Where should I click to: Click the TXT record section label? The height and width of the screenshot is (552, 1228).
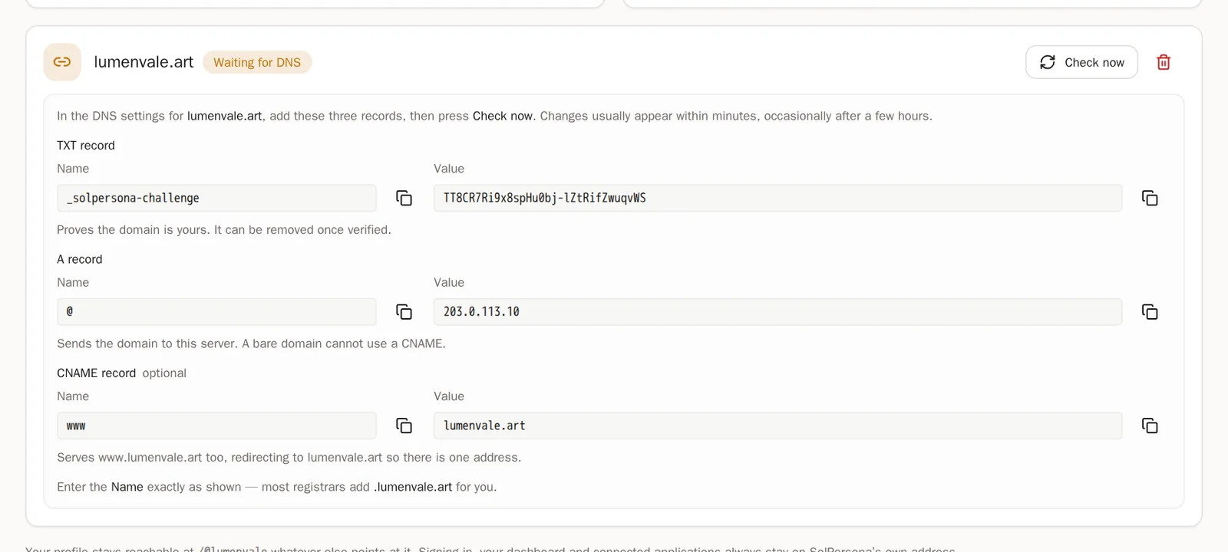point(86,146)
